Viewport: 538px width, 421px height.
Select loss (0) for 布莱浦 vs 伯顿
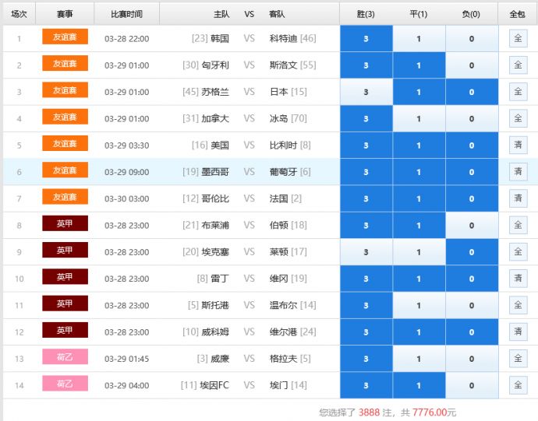[x=471, y=226]
